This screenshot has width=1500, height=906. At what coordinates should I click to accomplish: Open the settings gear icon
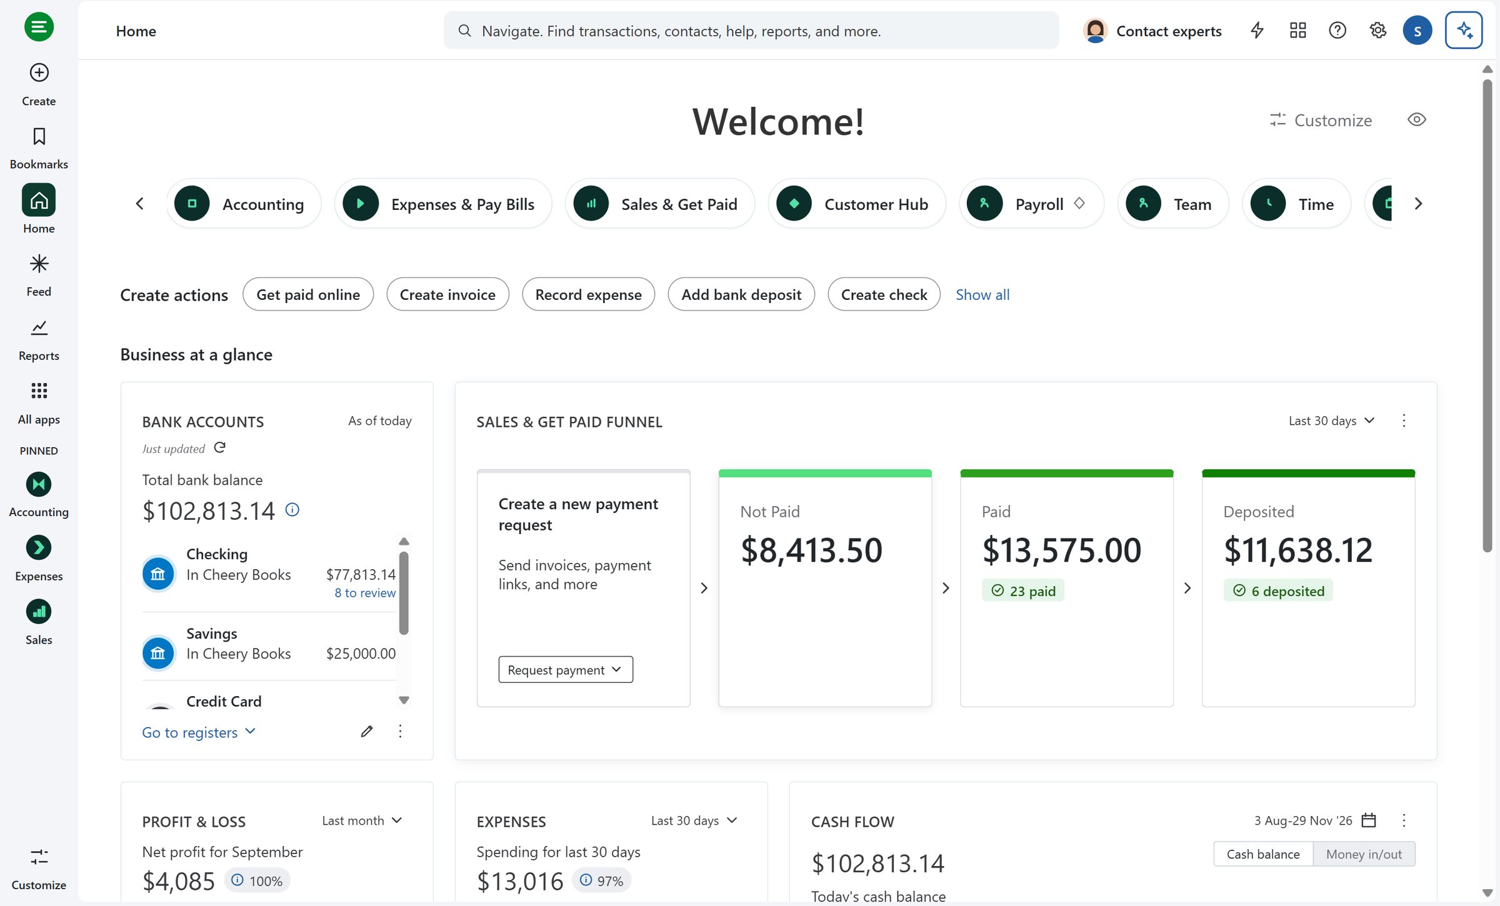1377,30
